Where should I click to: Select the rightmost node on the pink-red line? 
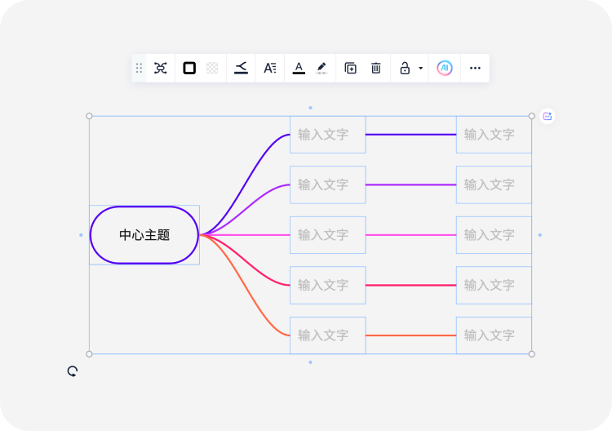click(494, 285)
